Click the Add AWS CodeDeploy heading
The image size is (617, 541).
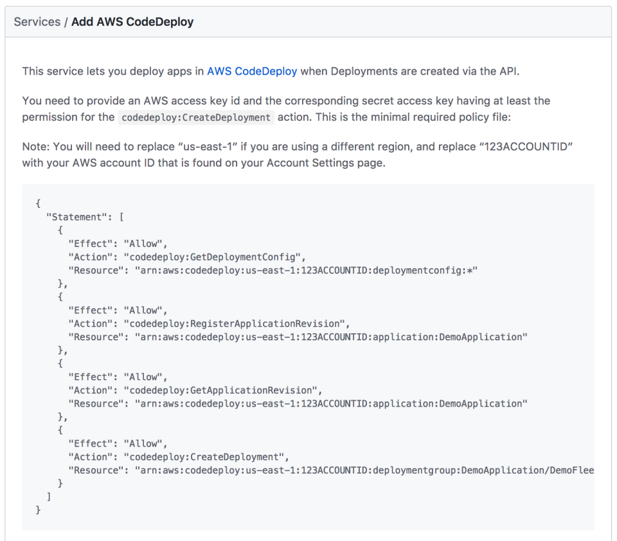132,22
